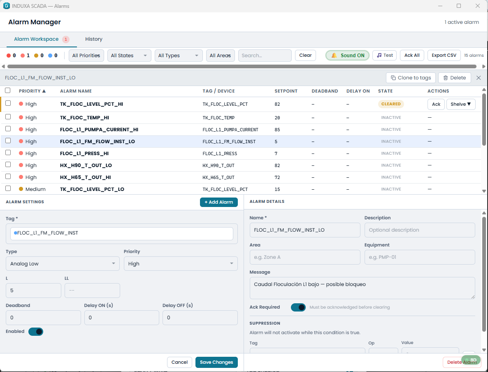488x372 pixels.
Task: Click the Delay OFF (s) field
Action: coord(200,318)
